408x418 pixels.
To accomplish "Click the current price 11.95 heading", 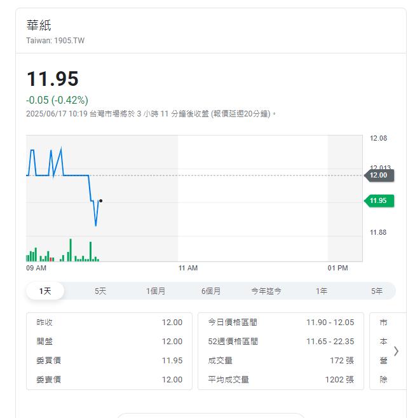I will tap(53, 79).
